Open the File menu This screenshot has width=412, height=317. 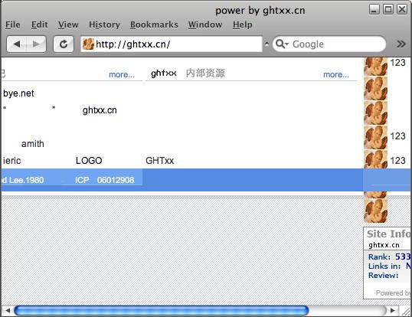point(12,25)
